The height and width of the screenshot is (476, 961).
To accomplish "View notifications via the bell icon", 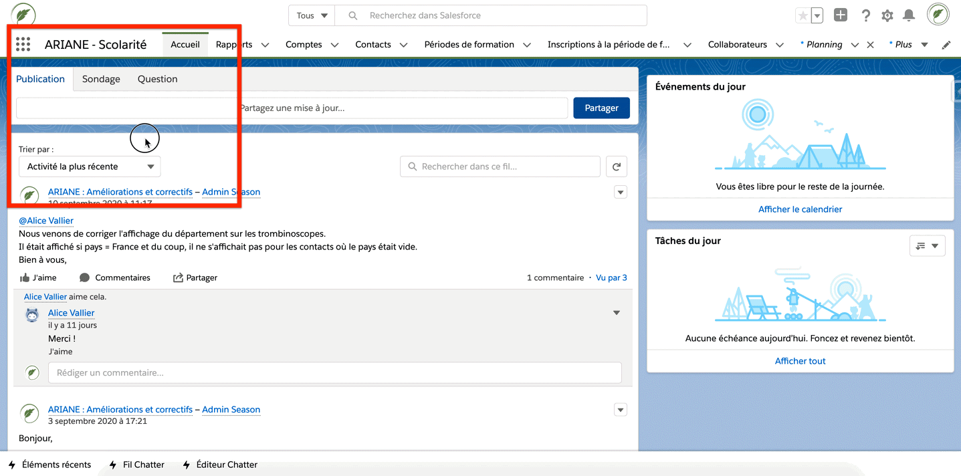I will (908, 15).
